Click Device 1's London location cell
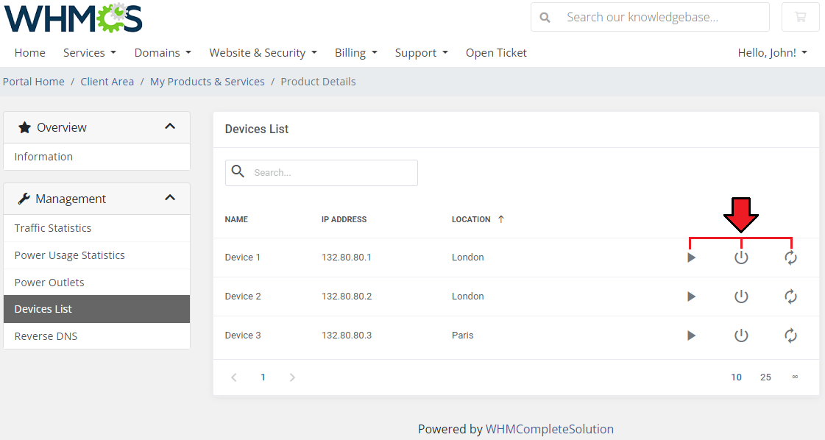This screenshot has width=825, height=440. tap(468, 258)
